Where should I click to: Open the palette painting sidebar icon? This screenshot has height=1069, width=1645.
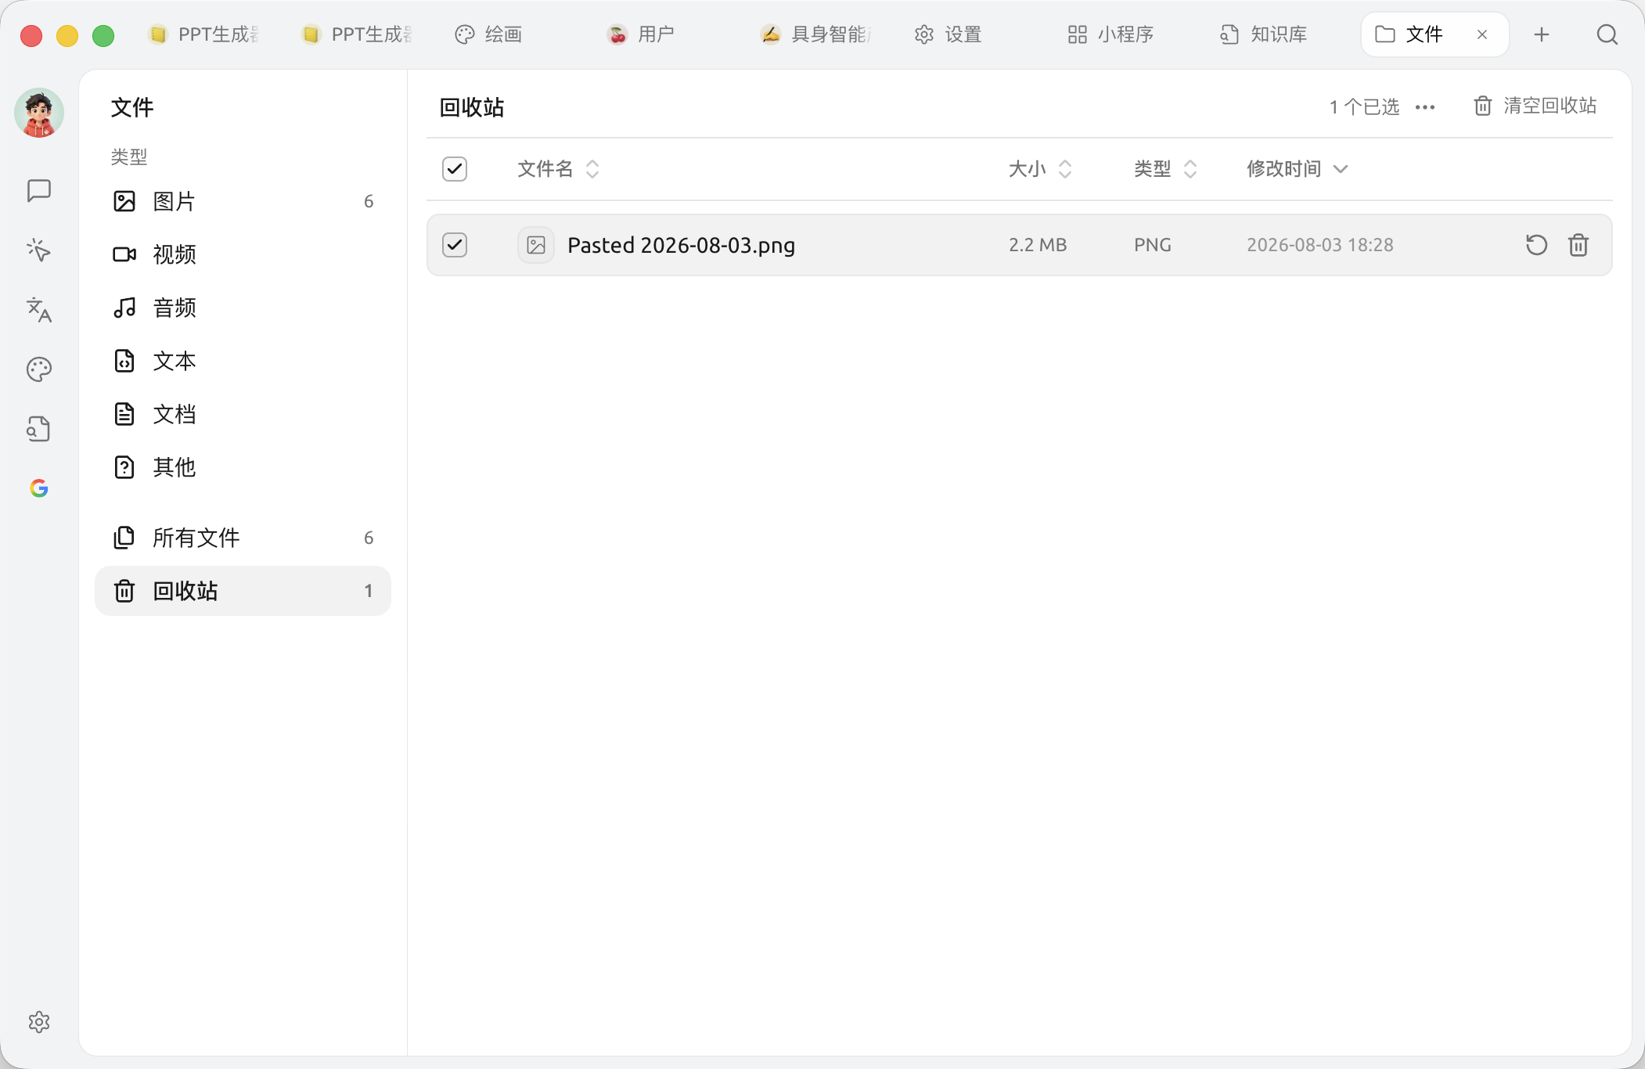click(x=39, y=369)
